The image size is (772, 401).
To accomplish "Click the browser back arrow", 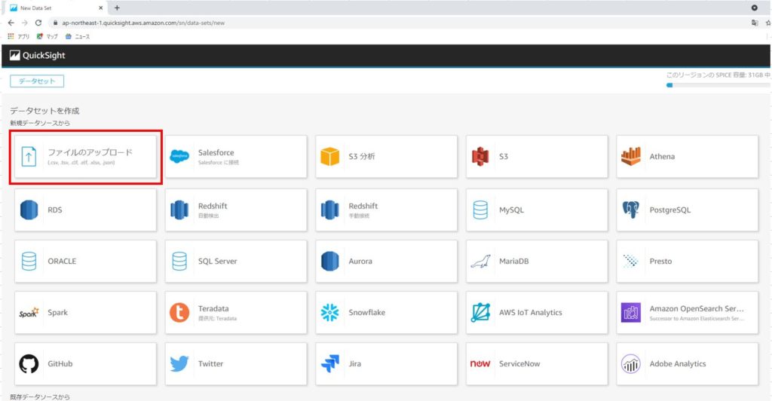I will point(11,23).
